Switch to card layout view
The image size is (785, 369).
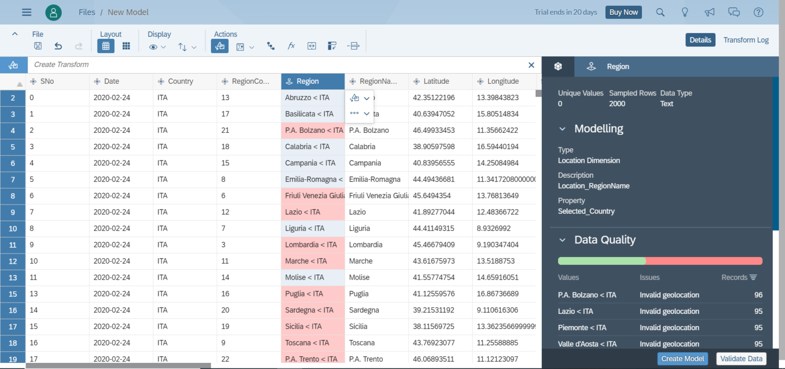pyautogui.click(x=126, y=46)
